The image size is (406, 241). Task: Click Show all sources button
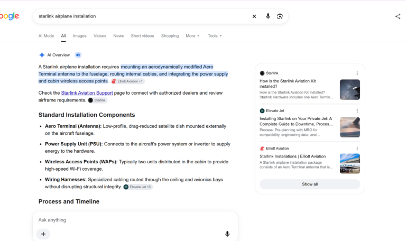coord(310,184)
